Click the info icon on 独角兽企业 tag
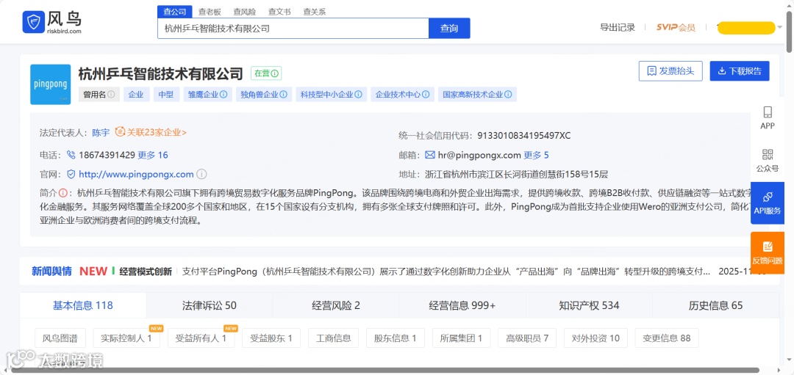This screenshot has height=375, width=794. tap(284, 95)
